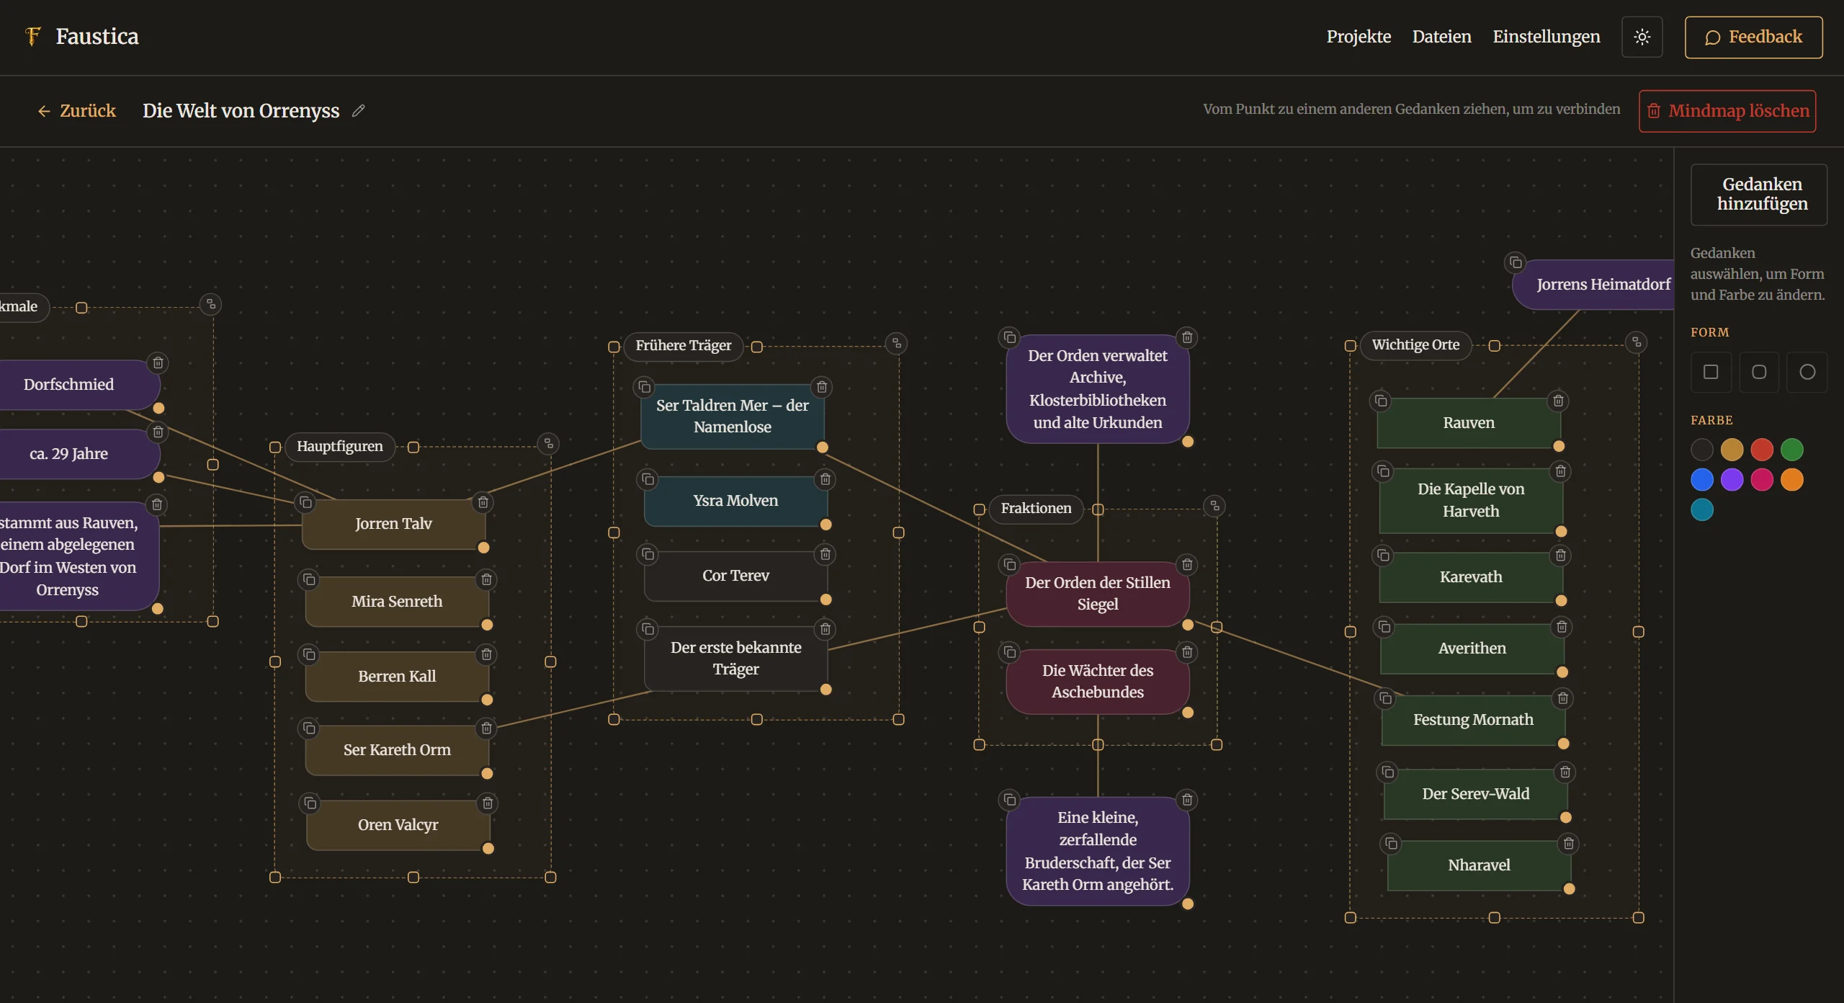
Task: Click the group icon on Wichtige Orte frame
Action: click(1637, 342)
